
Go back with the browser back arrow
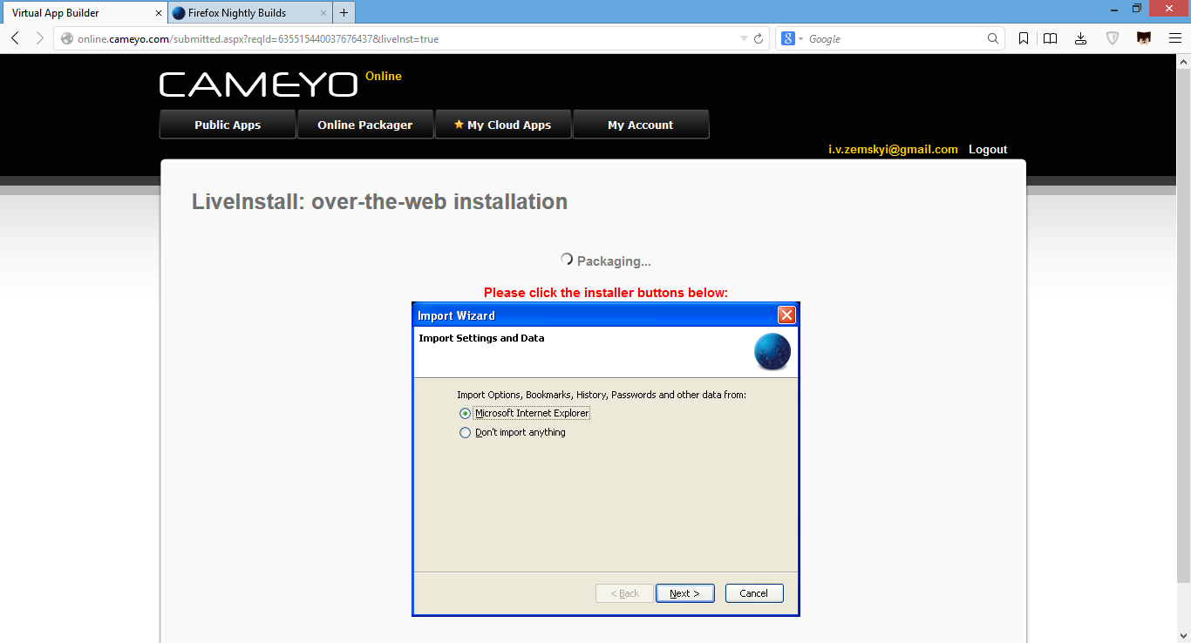click(x=15, y=38)
